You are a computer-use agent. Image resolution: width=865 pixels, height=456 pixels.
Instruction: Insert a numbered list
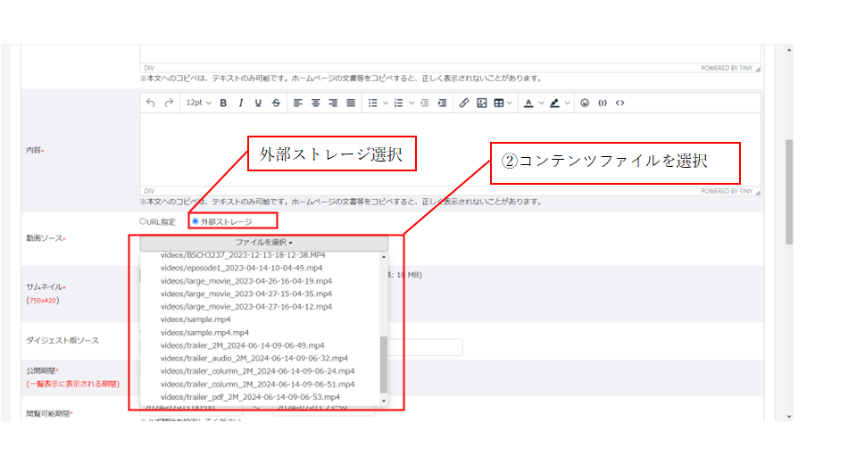coord(398,104)
